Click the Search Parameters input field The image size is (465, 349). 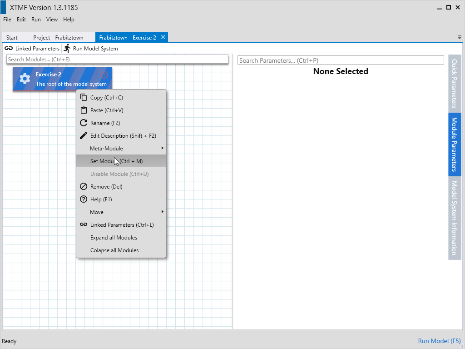point(340,60)
